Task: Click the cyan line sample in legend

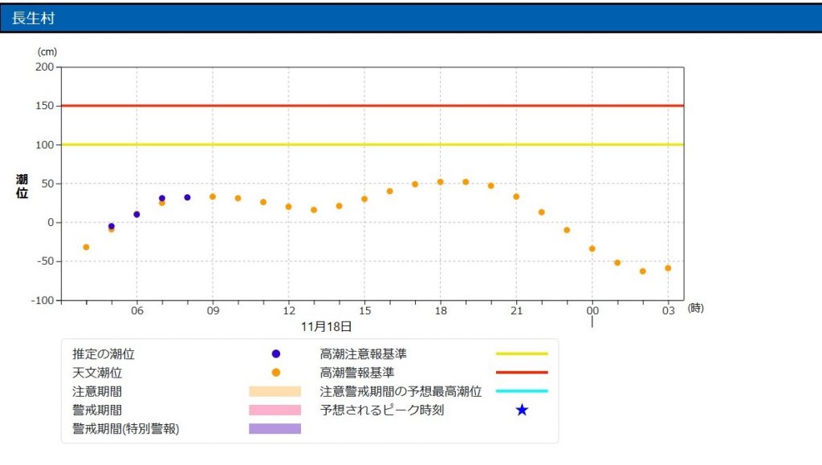Action: tap(522, 391)
